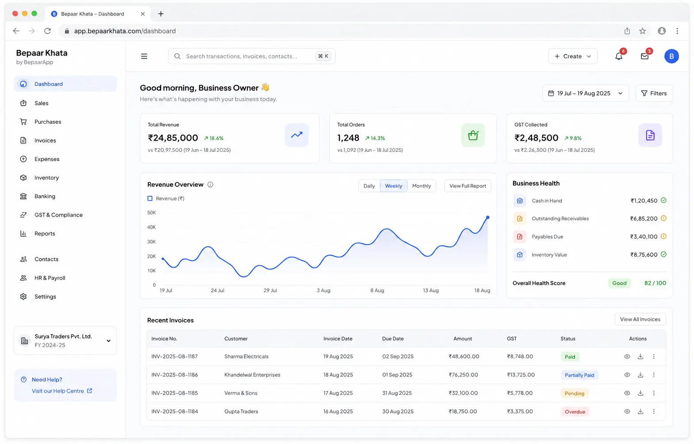
Task: Open the Sales section in sidebar
Action: [65, 103]
